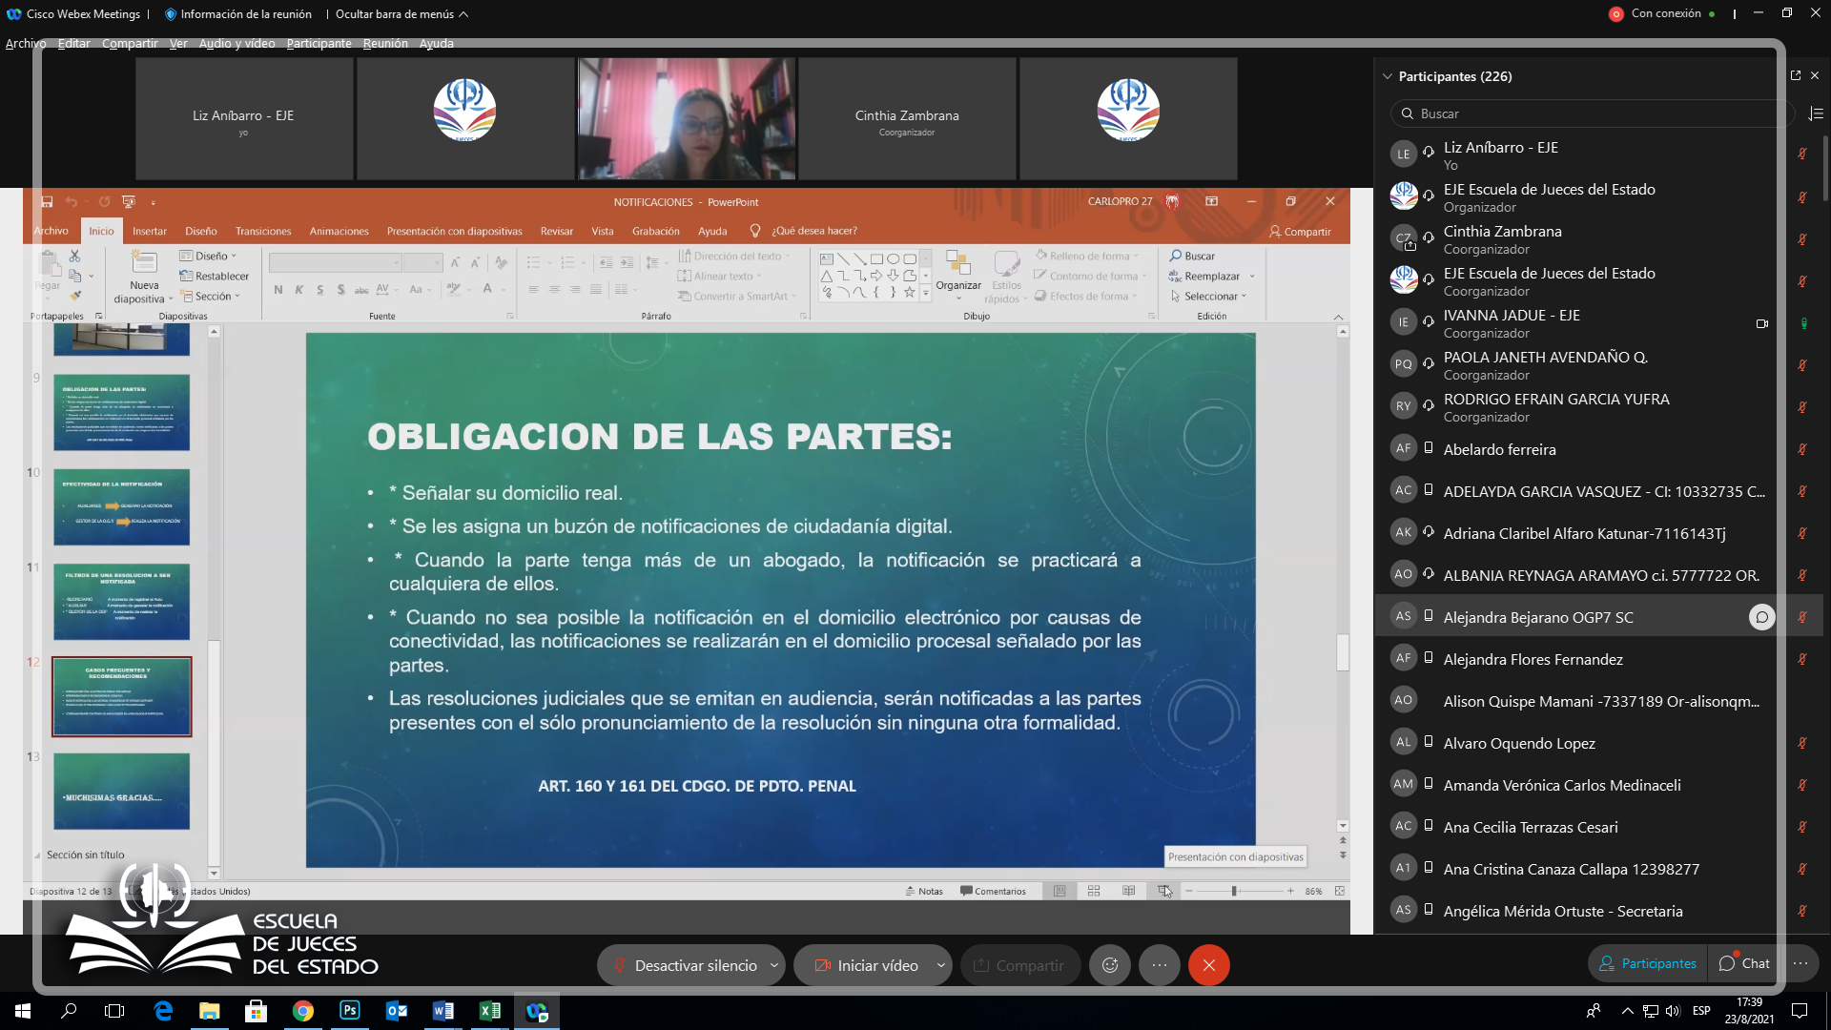
Task: Select the MUCHISIMAS GRACIAS slide thumbnail
Action: (121, 791)
